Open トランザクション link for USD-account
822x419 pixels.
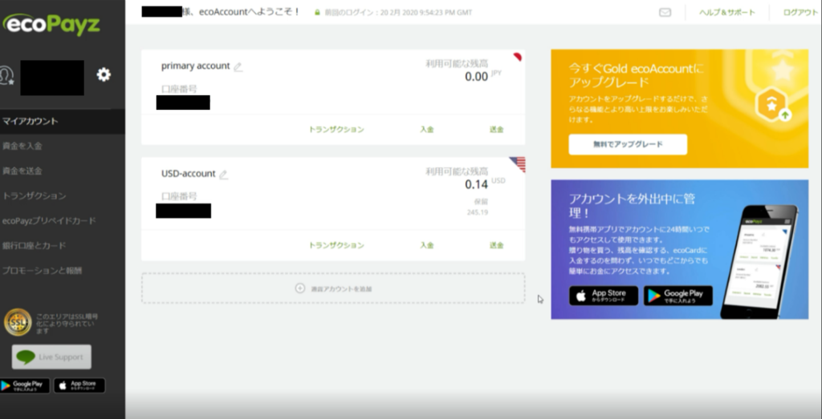336,245
